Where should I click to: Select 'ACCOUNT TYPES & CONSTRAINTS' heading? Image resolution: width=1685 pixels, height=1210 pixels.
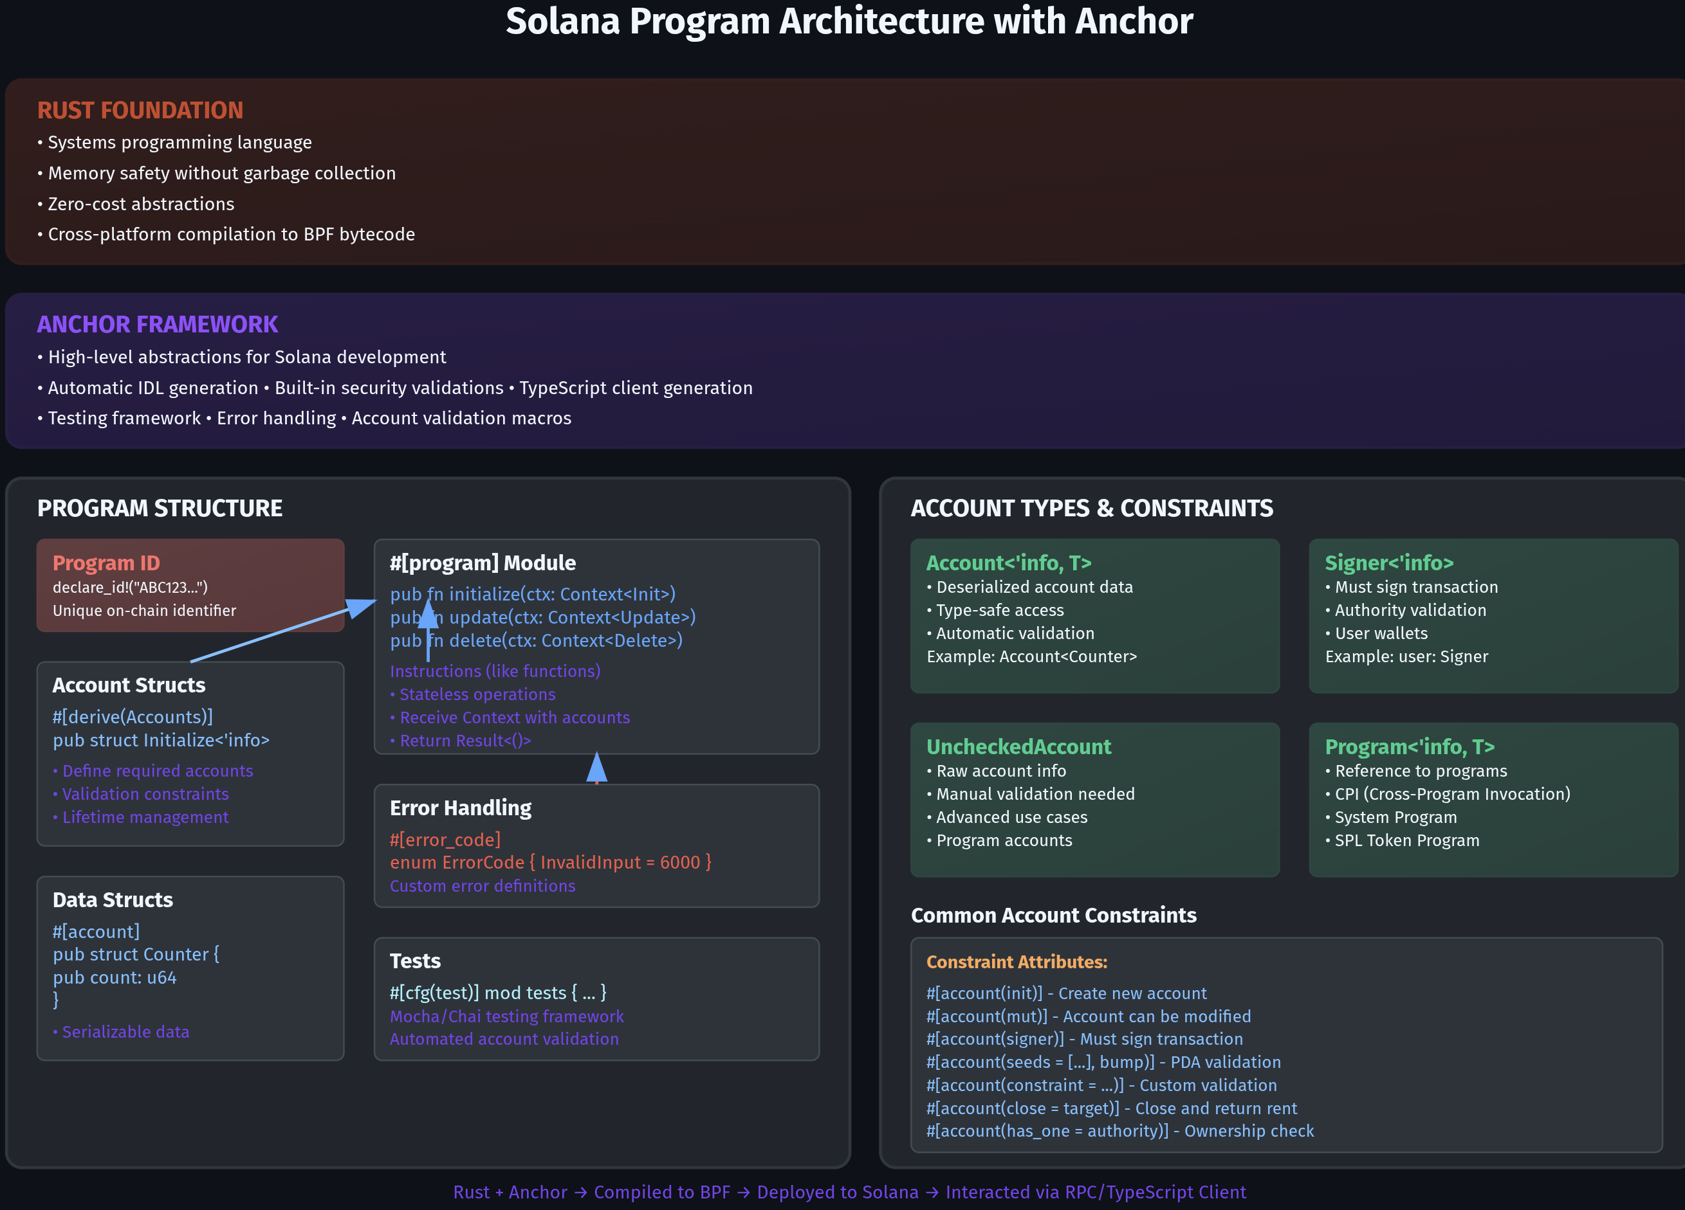pyautogui.click(x=1092, y=509)
